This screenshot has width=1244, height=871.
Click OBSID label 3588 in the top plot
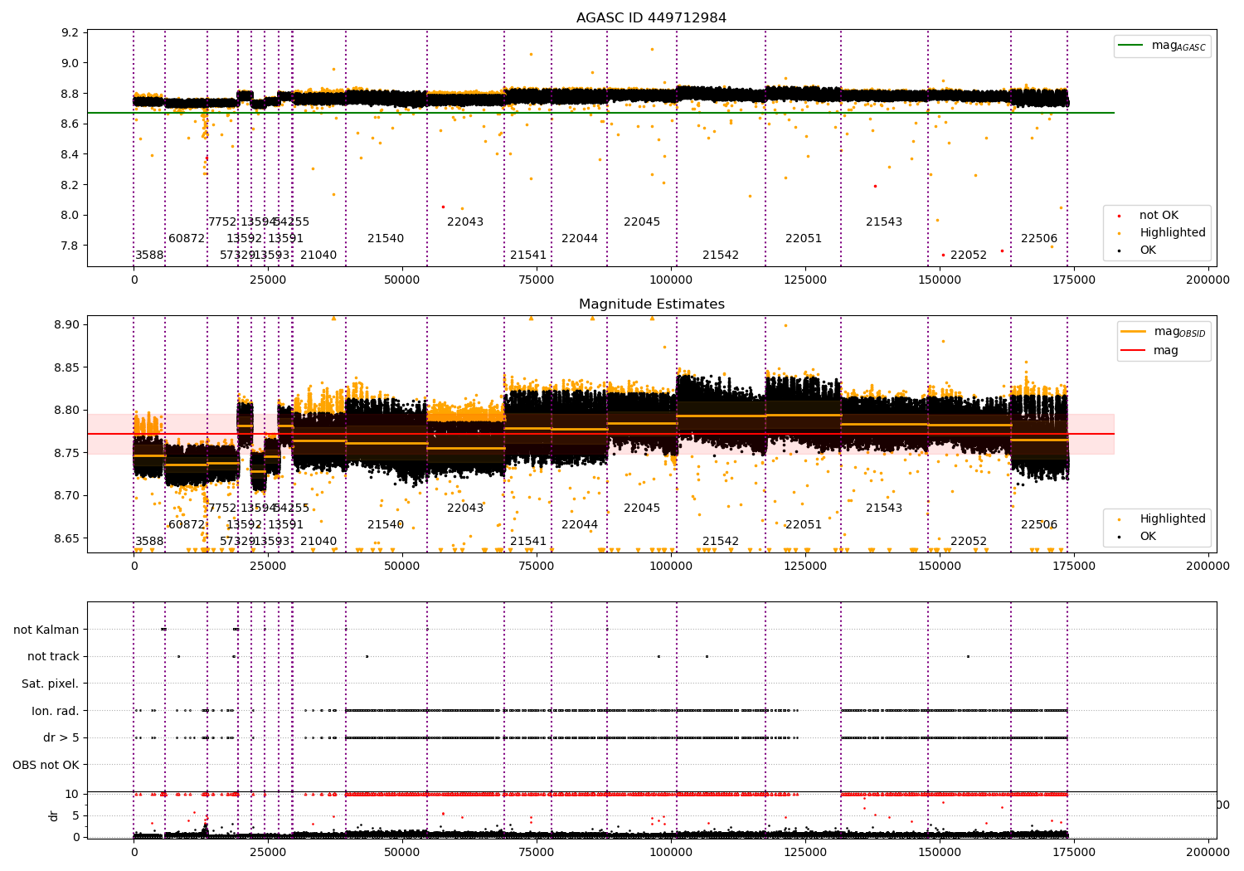point(149,255)
